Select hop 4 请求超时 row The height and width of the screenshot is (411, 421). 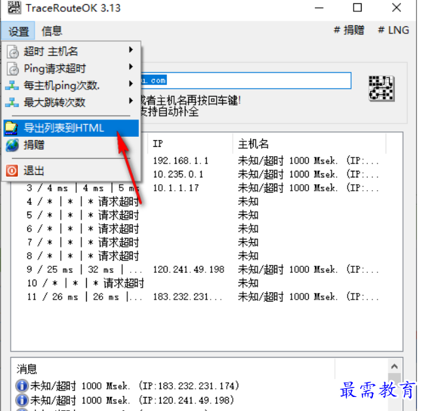207,201
